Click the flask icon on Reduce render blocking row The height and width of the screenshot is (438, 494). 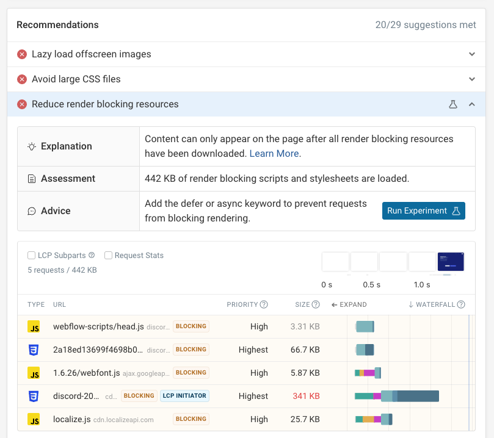tap(453, 104)
